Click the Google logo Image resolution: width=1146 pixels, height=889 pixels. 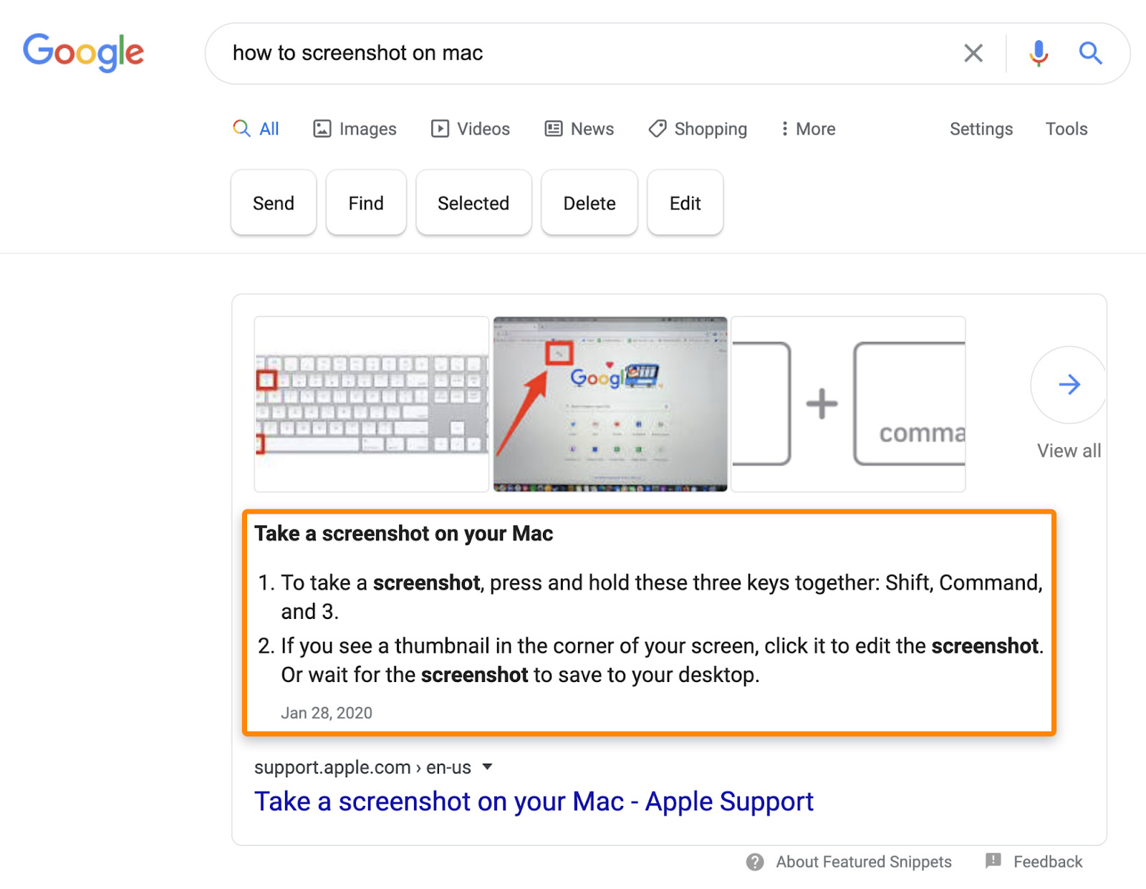(x=83, y=52)
